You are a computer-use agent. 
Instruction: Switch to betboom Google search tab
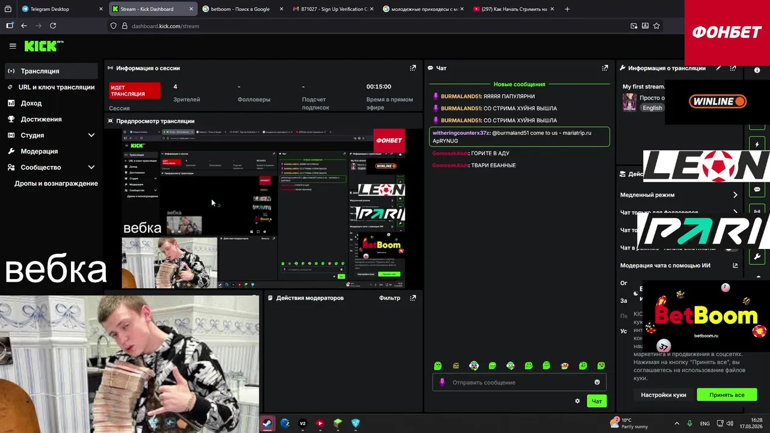click(x=242, y=9)
